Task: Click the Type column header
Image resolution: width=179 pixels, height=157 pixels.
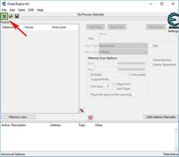Action: pos(82,125)
